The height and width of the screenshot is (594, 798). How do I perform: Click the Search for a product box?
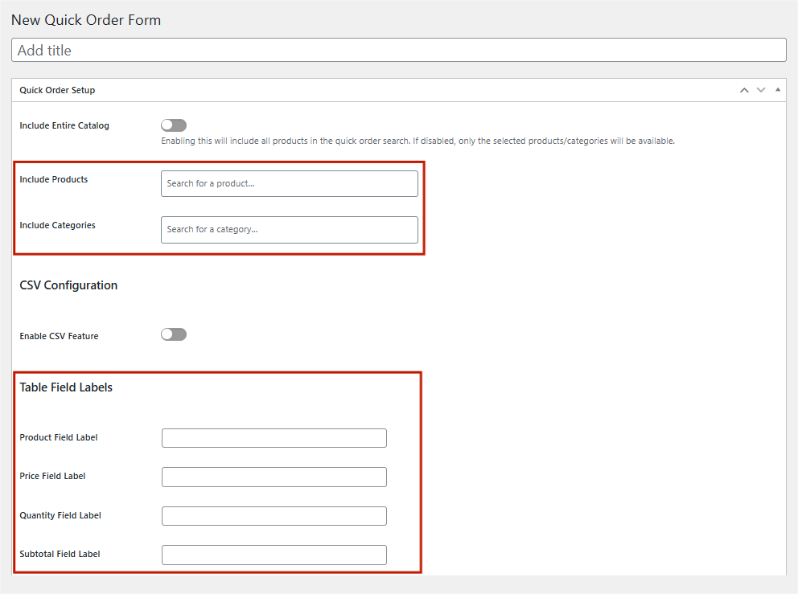tap(289, 183)
